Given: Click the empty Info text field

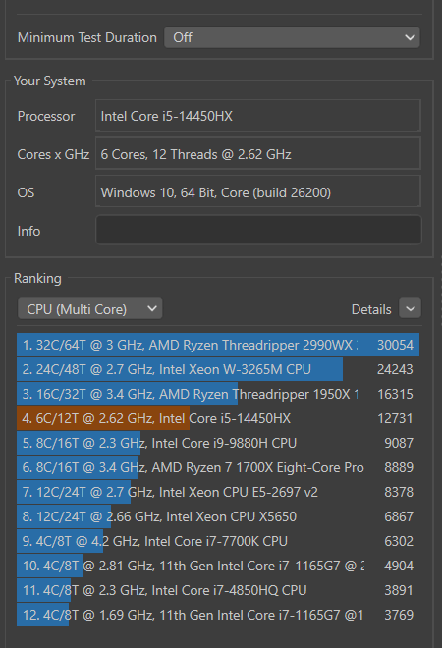Looking at the screenshot, I should [x=258, y=230].
